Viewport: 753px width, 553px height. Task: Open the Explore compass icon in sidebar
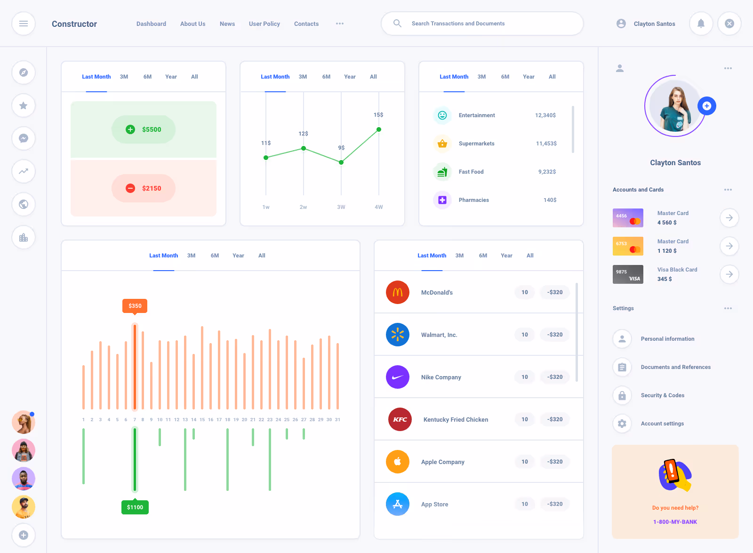pos(24,72)
